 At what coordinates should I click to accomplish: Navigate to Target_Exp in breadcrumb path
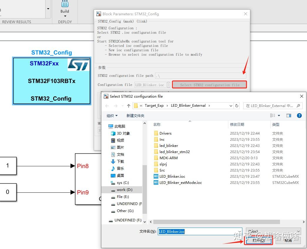155,106
